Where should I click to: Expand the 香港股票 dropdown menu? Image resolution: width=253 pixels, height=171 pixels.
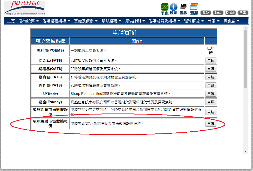click(29, 21)
